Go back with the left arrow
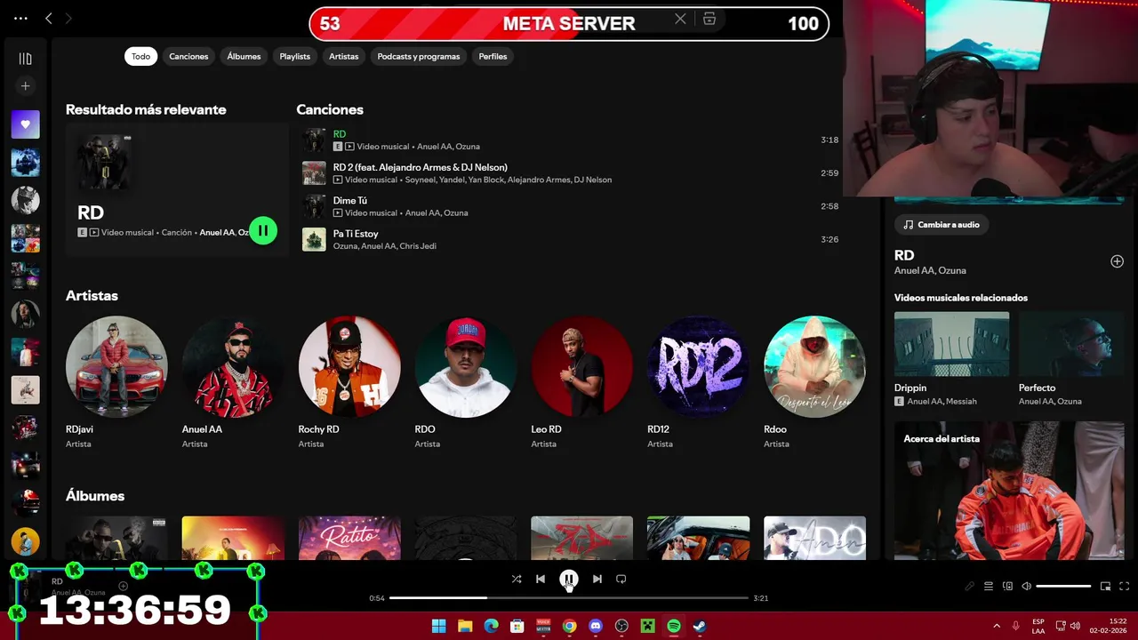 (49, 18)
